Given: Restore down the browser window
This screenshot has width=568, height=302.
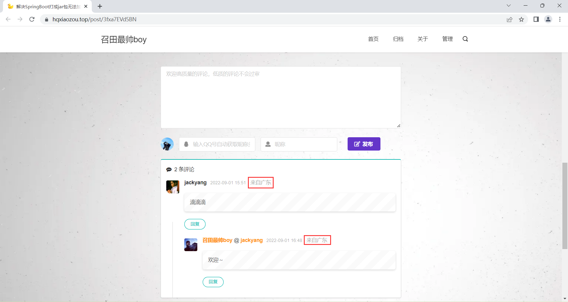Looking at the screenshot, I should point(542,6).
